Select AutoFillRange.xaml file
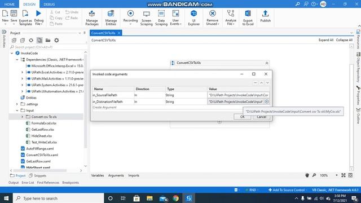 tap(39, 149)
